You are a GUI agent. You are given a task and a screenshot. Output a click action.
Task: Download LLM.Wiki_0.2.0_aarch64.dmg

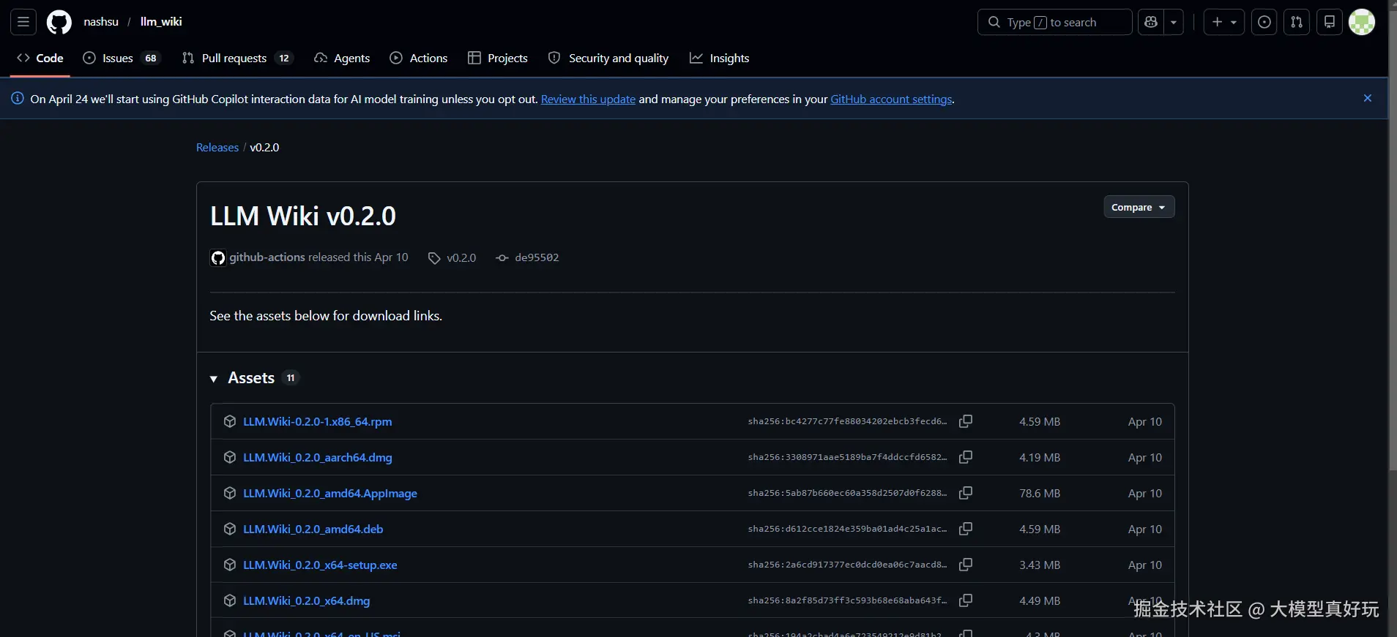[x=318, y=457]
